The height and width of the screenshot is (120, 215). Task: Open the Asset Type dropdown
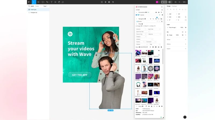[154, 29]
